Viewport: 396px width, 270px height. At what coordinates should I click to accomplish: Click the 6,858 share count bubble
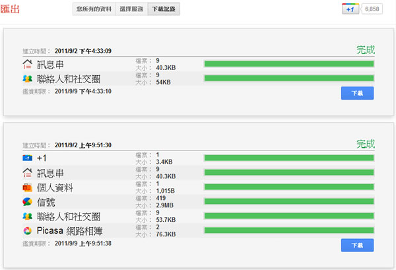pyautogui.click(x=374, y=9)
